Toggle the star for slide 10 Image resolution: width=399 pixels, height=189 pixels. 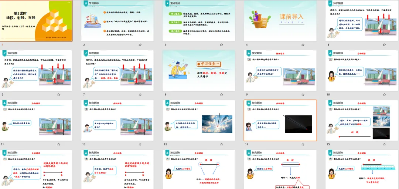(384, 95)
